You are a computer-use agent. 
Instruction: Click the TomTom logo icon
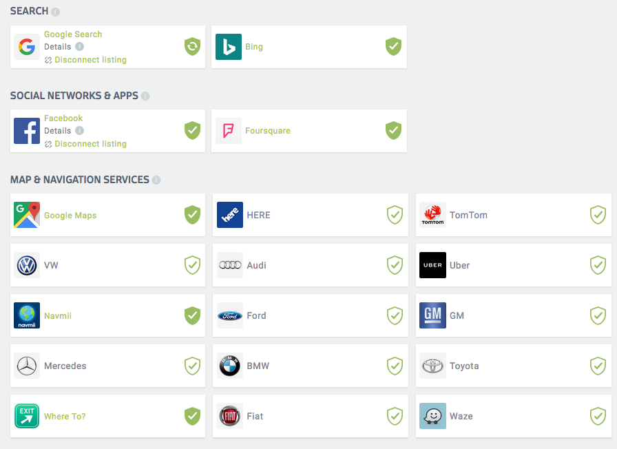(x=433, y=215)
